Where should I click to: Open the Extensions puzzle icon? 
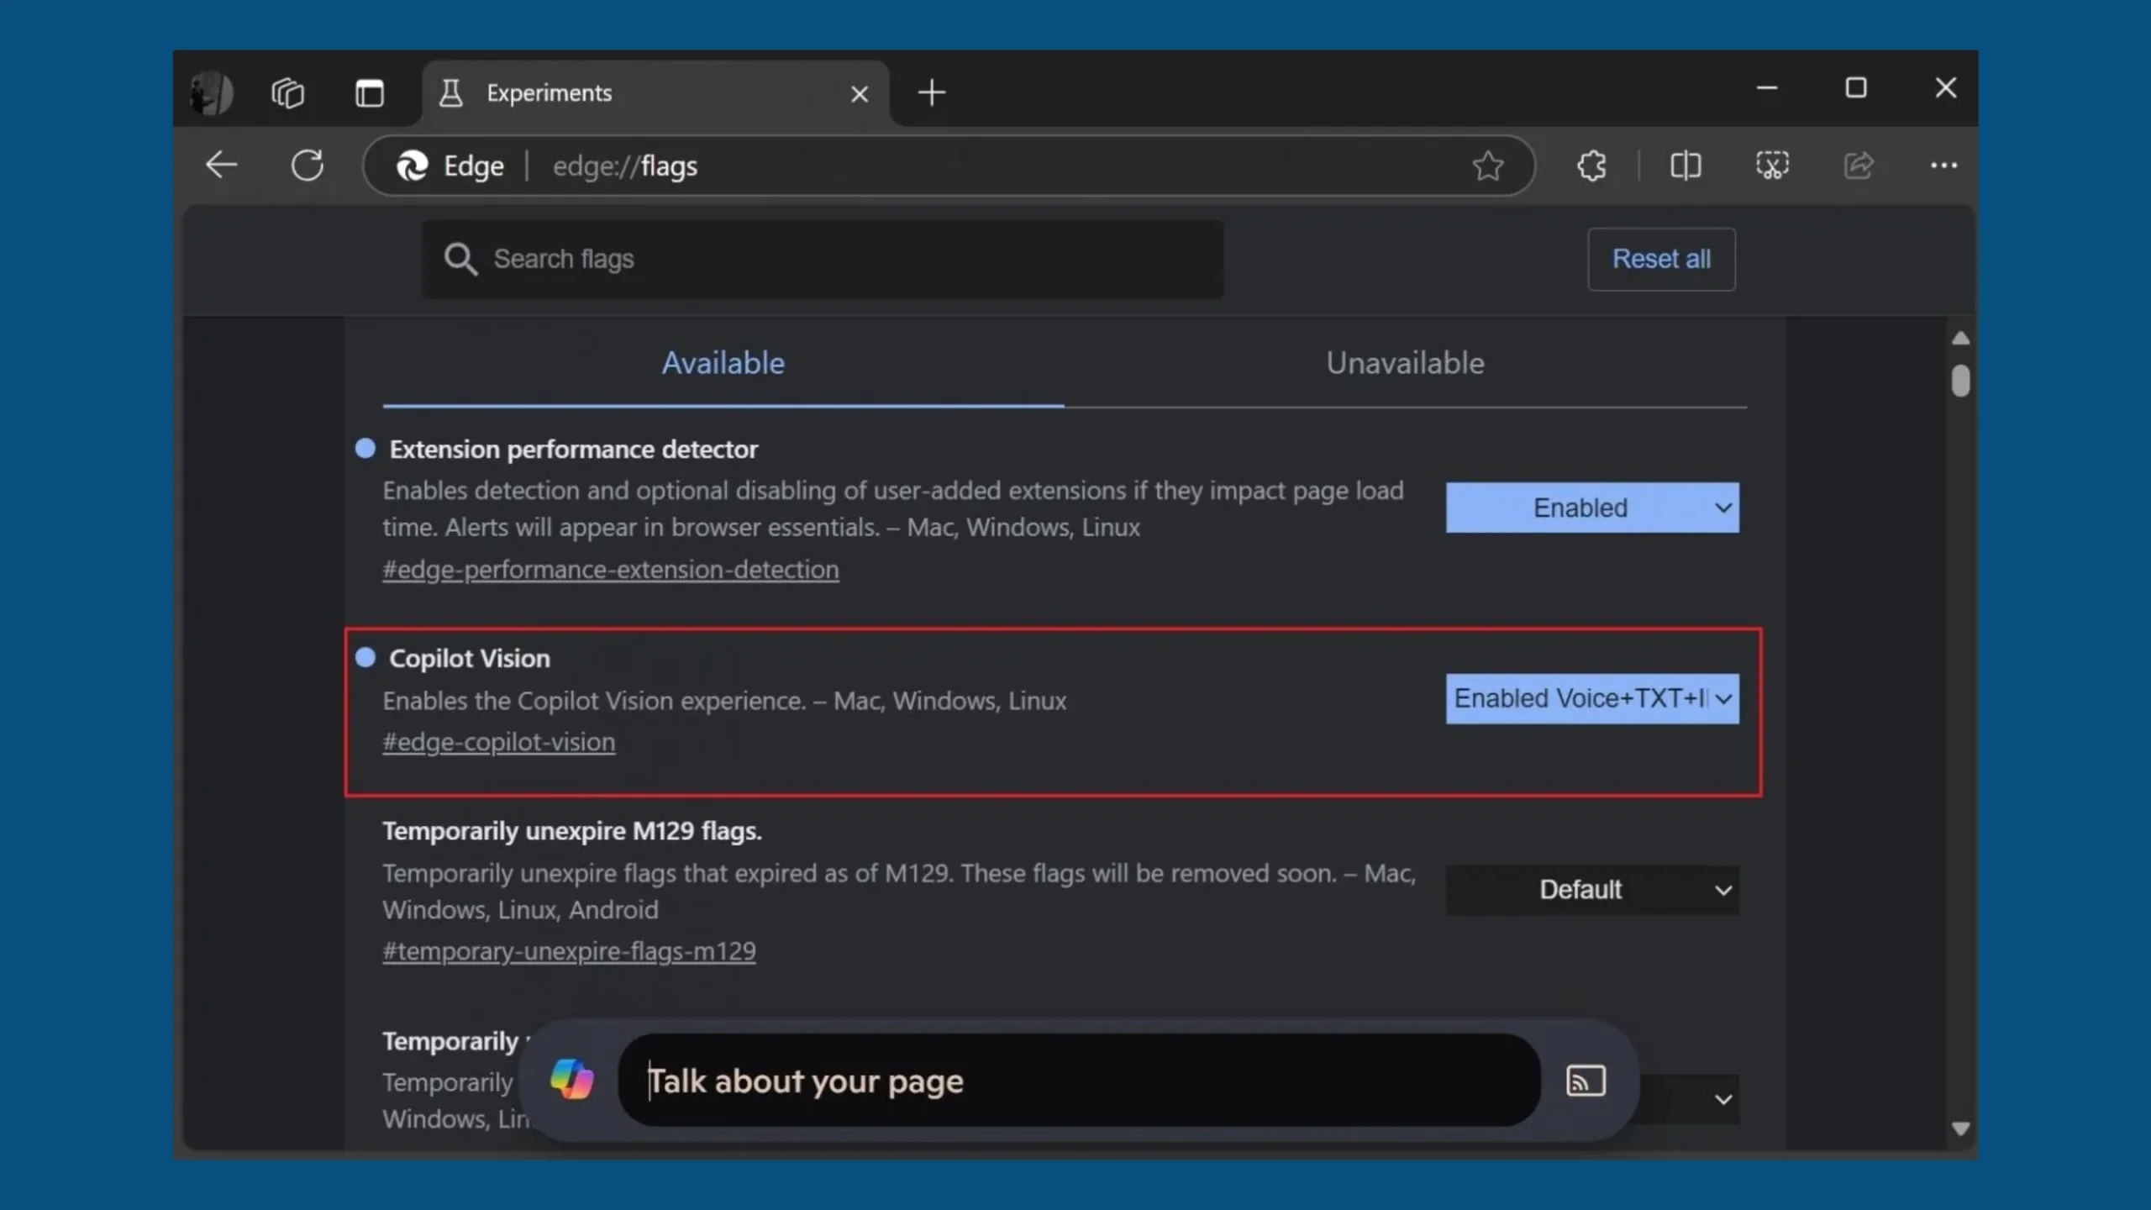tap(1591, 165)
